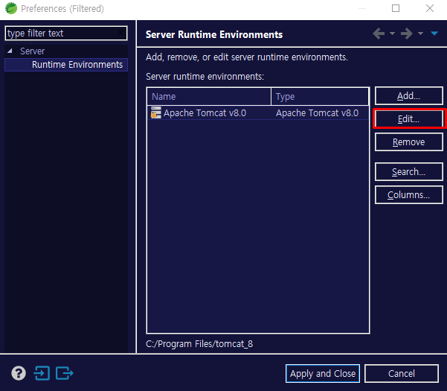Sort by the Name column header
This screenshot has width=447, height=391.
click(x=209, y=97)
